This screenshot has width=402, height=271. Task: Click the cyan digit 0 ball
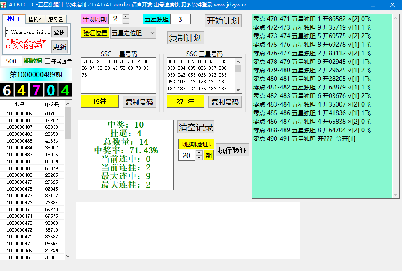pos(51,90)
